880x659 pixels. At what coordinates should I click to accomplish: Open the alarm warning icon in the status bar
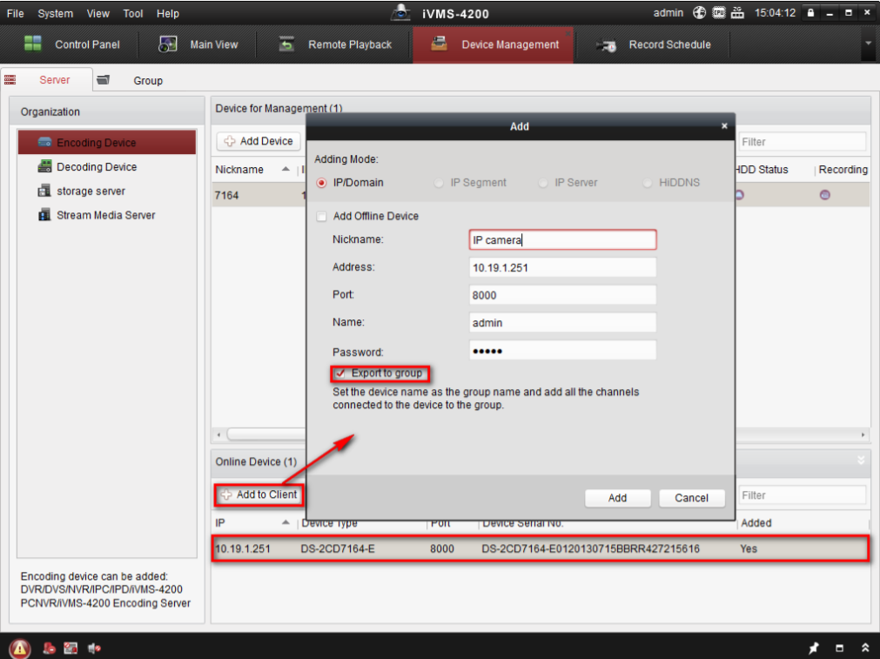pos(20,649)
